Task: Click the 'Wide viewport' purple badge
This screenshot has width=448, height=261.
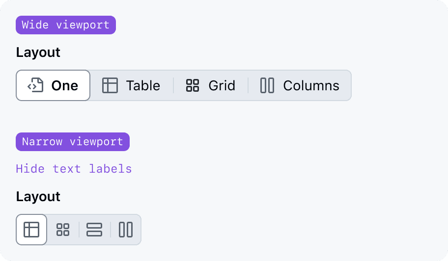Action: coord(66,25)
